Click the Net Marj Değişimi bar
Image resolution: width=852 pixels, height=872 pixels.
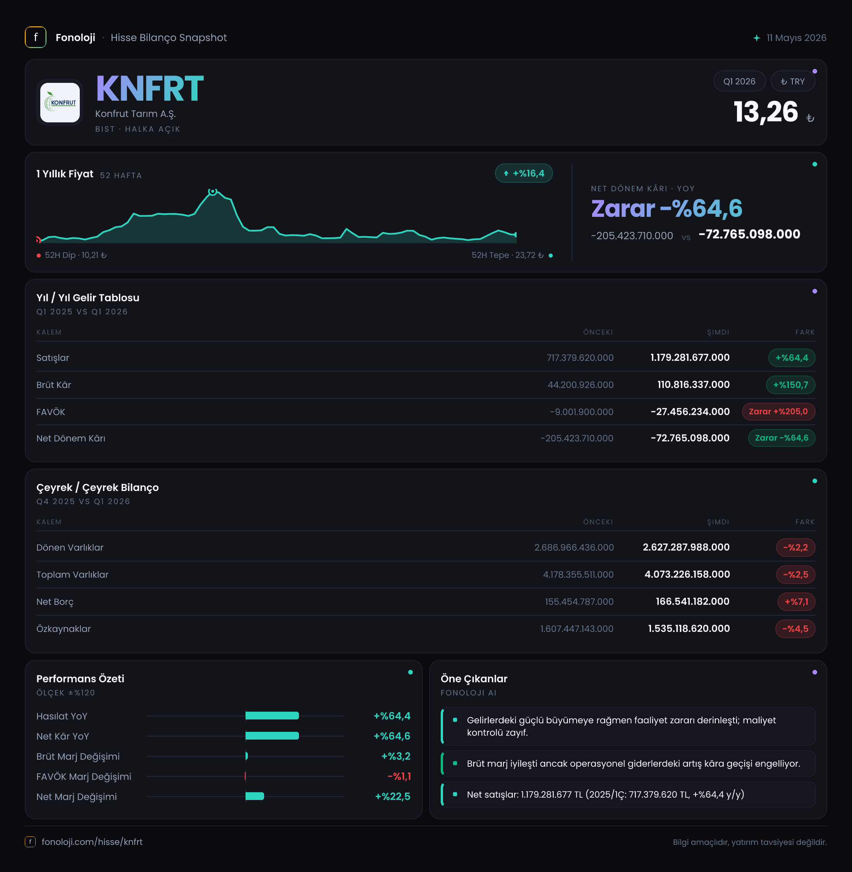click(254, 796)
